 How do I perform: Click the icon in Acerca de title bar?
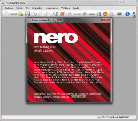(x=29, y=20)
